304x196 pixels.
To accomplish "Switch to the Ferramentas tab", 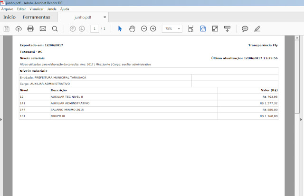I will 37,17.
